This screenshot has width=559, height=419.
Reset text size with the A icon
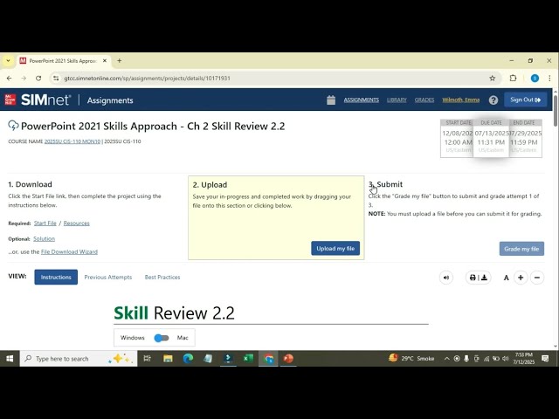coord(506,278)
